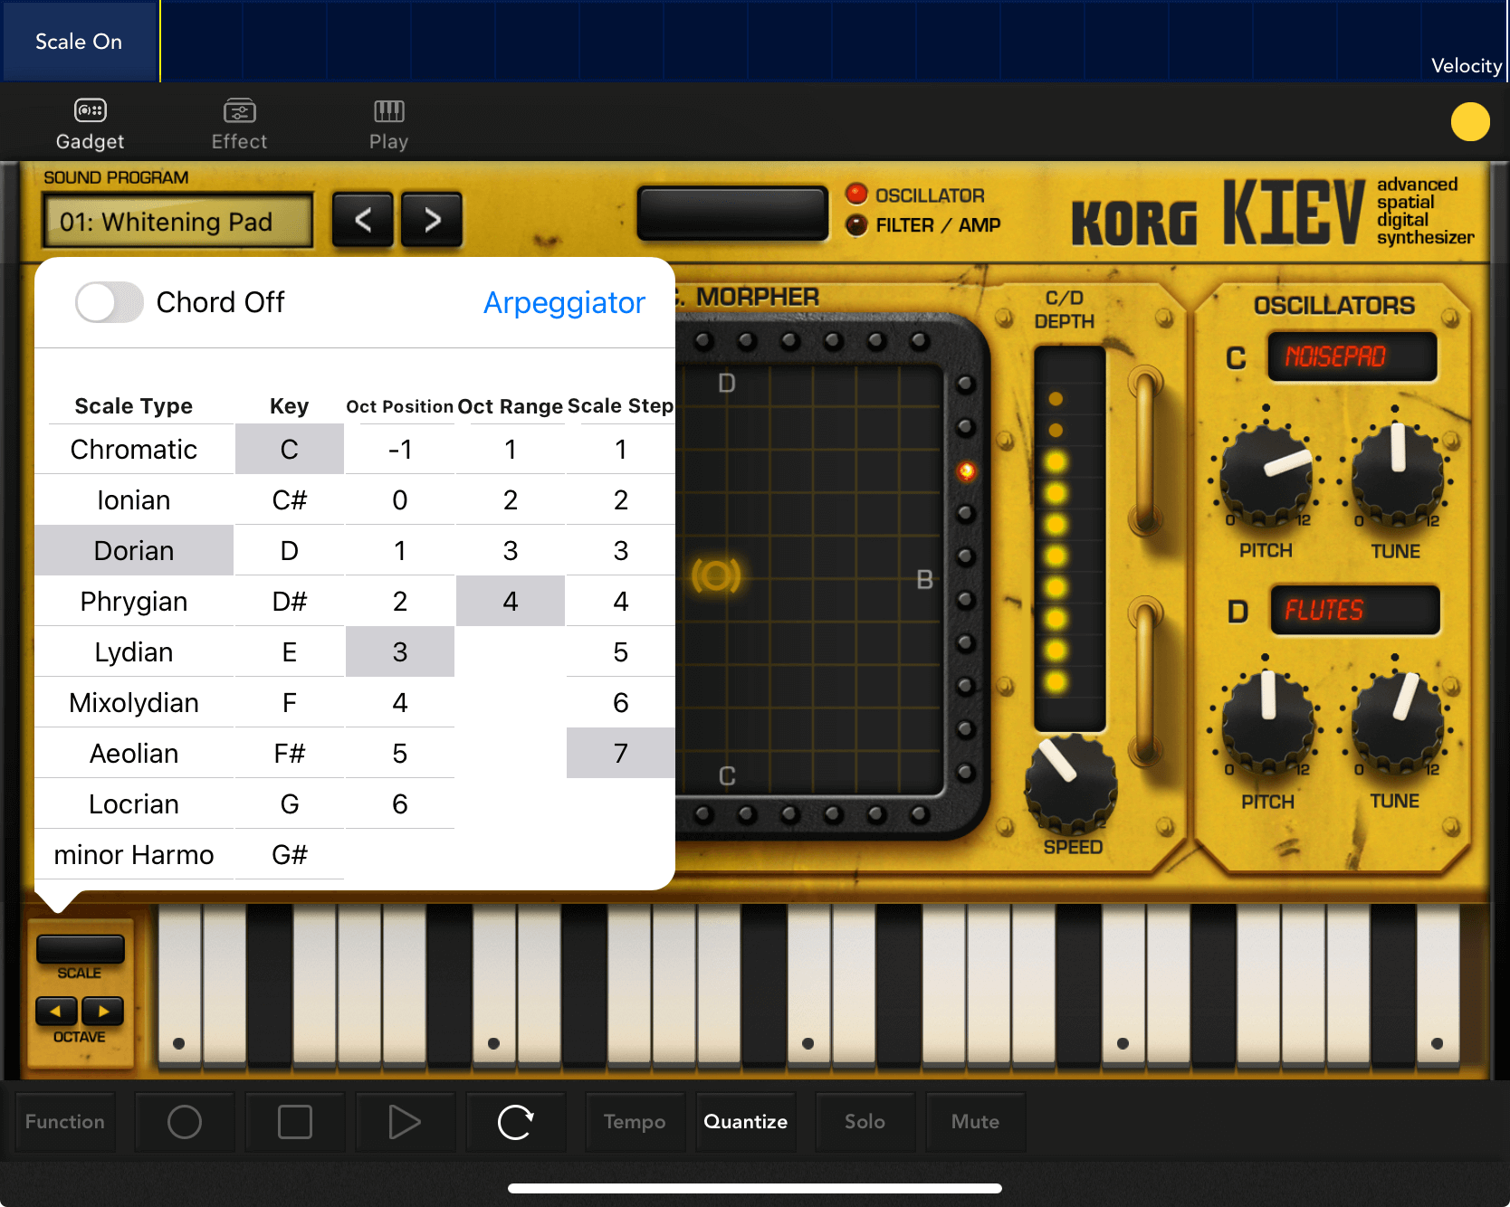Viewport: 1510px width, 1207px height.
Task: Choose Locrian scale type
Action: pos(134,804)
